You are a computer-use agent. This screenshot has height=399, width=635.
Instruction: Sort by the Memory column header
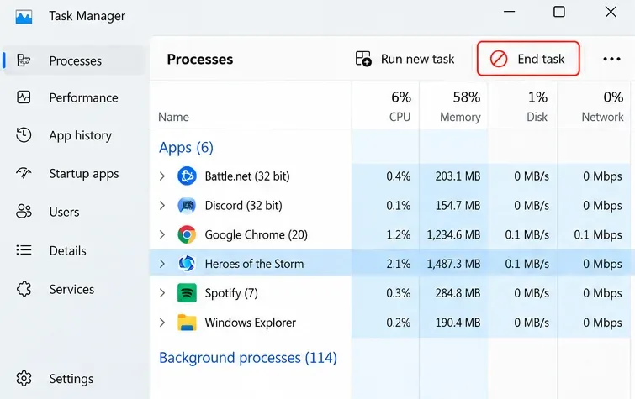click(460, 117)
